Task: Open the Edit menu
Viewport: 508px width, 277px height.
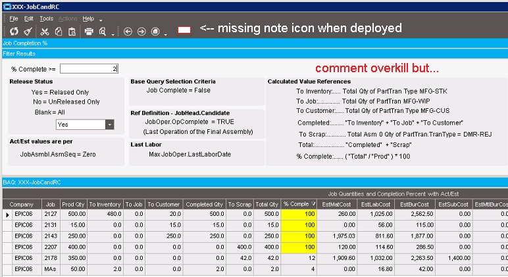Action: coord(28,19)
